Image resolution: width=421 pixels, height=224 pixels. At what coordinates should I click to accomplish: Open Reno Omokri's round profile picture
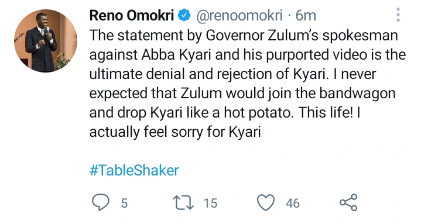click(x=46, y=41)
